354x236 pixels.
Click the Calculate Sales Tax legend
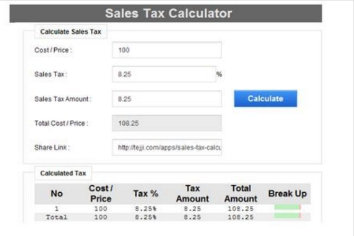click(71, 31)
